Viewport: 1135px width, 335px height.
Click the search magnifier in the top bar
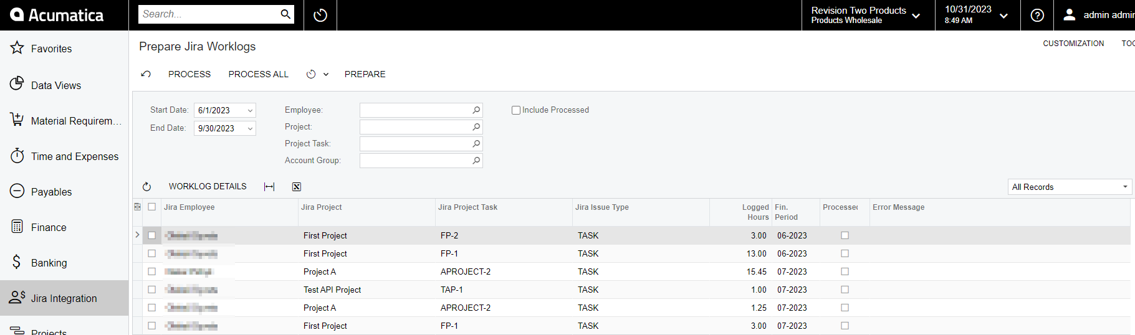click(x=285, y=14)
